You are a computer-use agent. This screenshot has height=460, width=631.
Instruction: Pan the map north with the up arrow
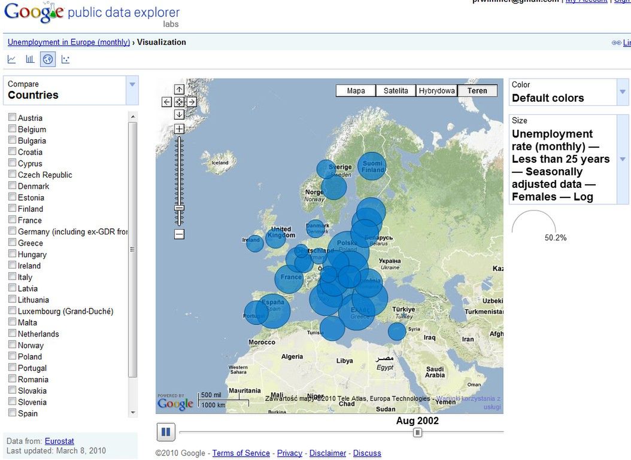coord(178,89)
